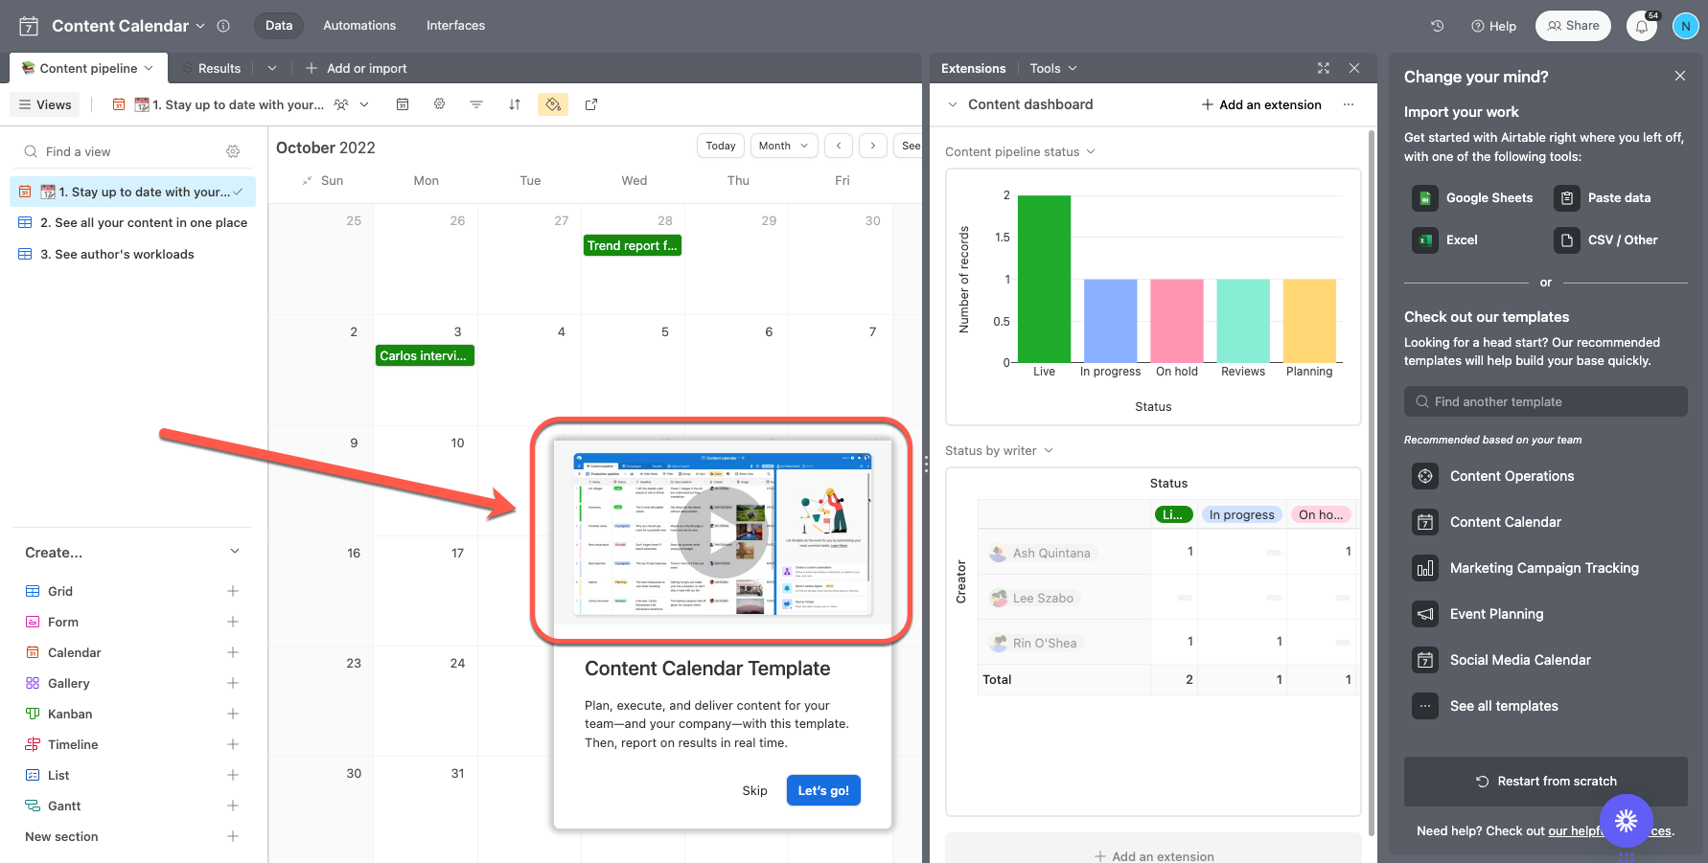Expand the extensions panel to fullscreen
Image resolution: width=1708 pixels, height=863 pixels.
[1324, 68]
